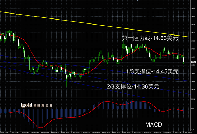Viewport: 197px width, 134px height.
Task: Click the 4 Aug 01:45 time marker
Action: pos(34,132)
